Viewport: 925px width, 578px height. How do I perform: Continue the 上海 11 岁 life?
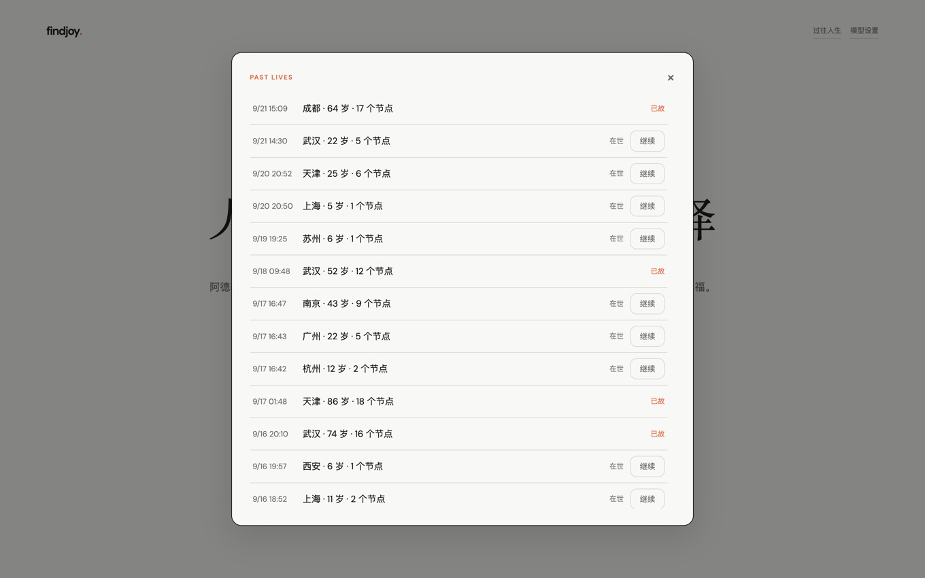point(647,498)
